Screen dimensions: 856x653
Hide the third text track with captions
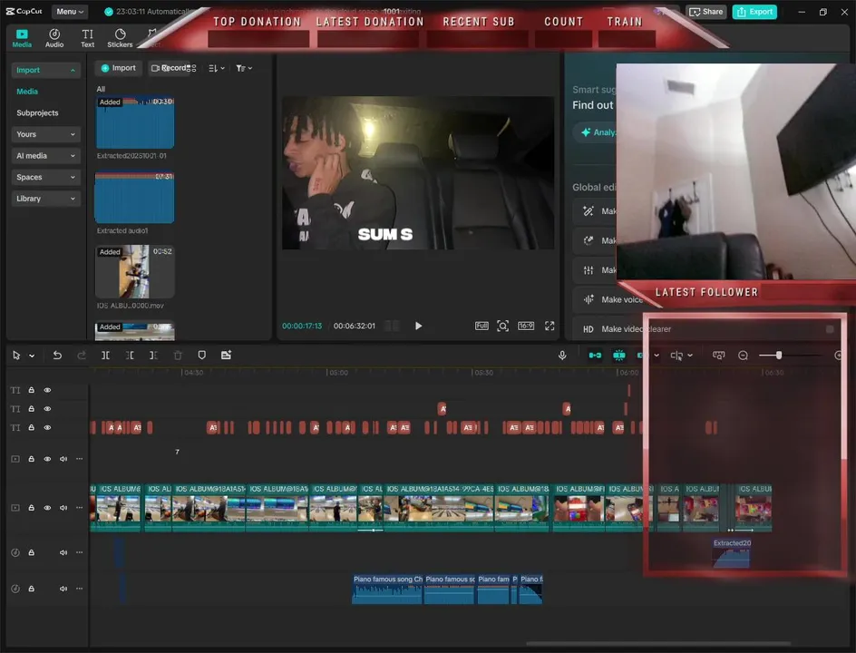coord(47,427)
